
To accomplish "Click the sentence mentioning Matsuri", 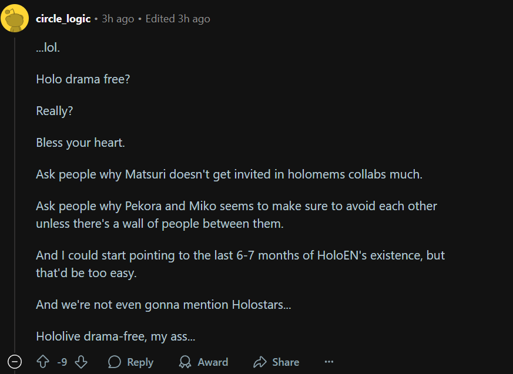I will [229, 174].
